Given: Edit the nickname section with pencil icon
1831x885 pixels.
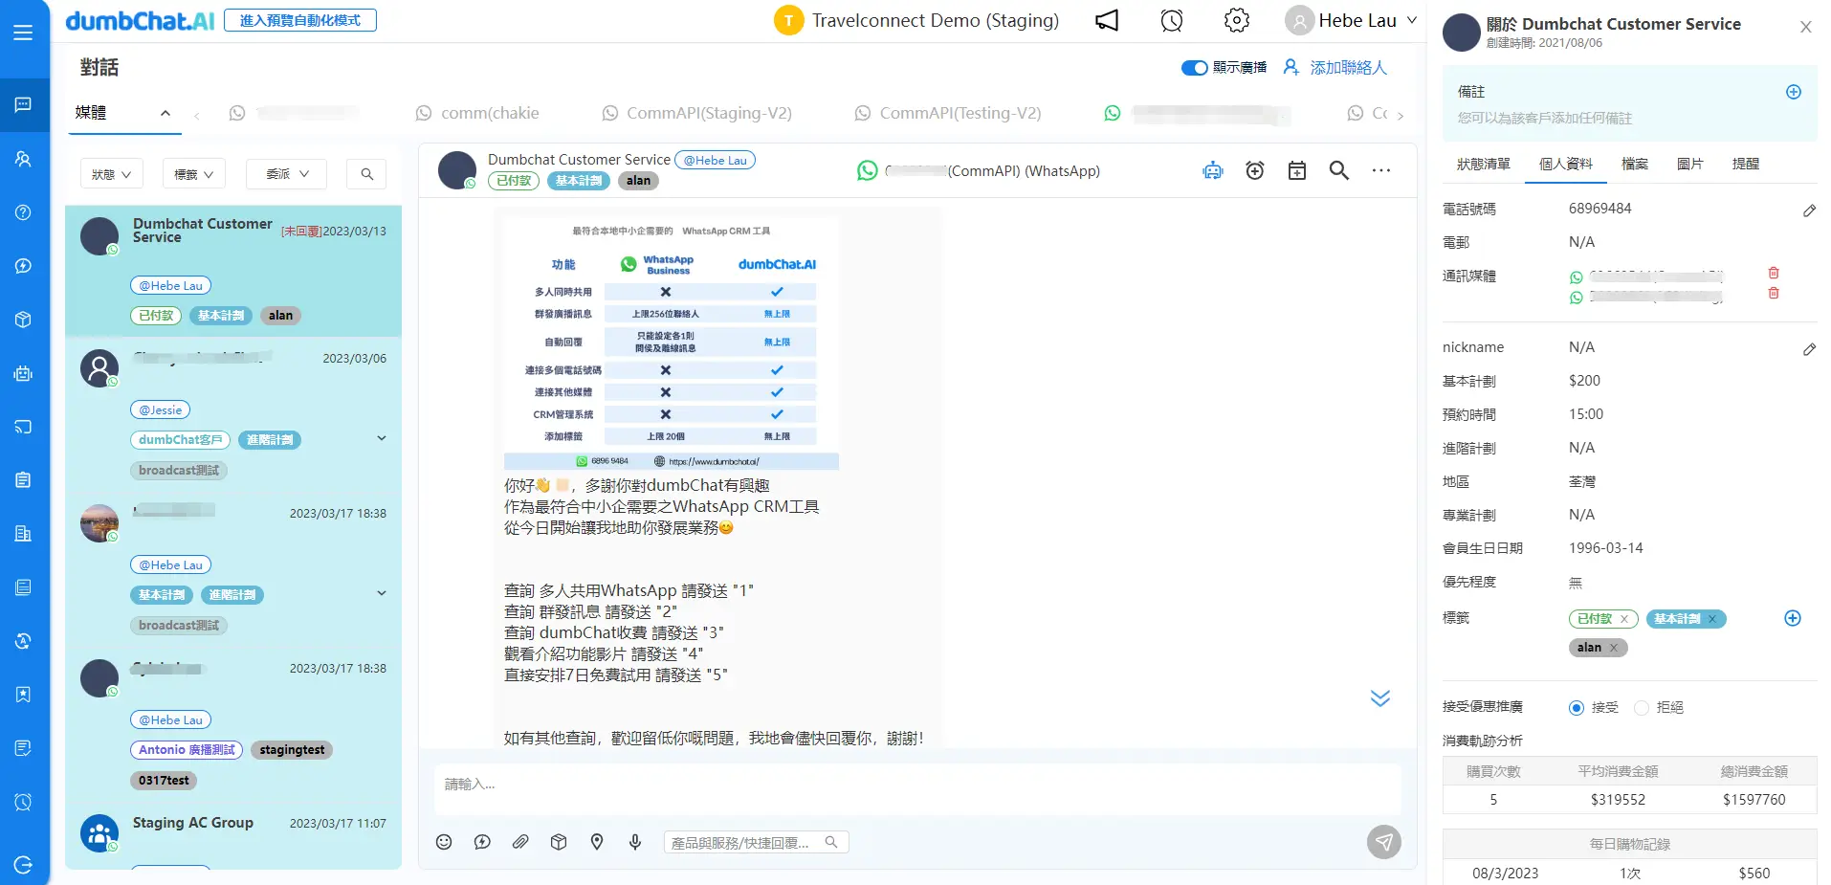Looking at the screenshot, I should (x=1809, y=349).
